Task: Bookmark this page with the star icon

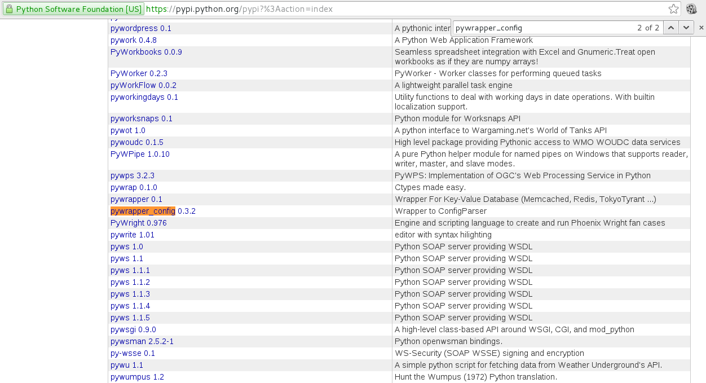Action: [673, 9]
